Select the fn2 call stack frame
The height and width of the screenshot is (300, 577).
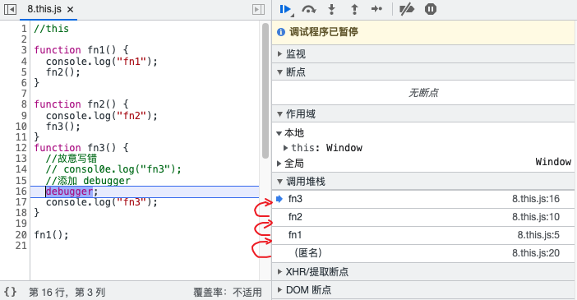pos(423,217)
